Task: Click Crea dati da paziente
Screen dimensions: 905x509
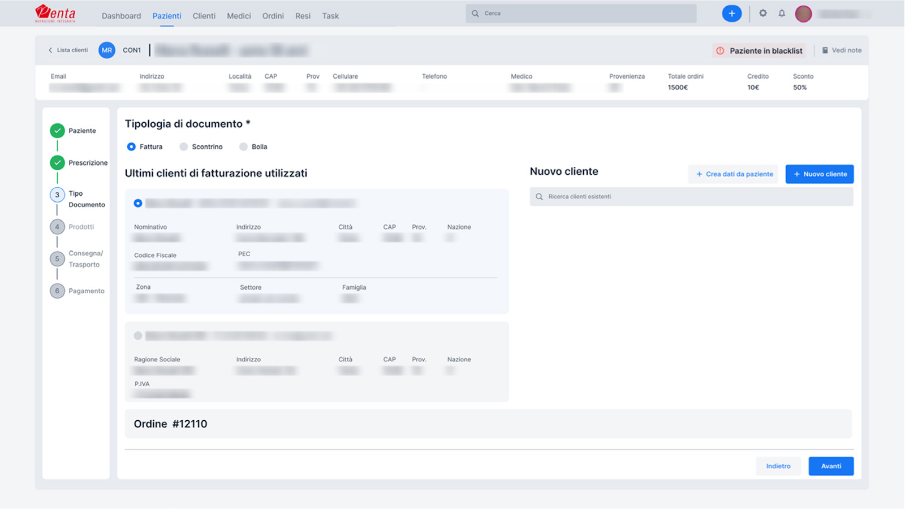Action: [734, 174]
